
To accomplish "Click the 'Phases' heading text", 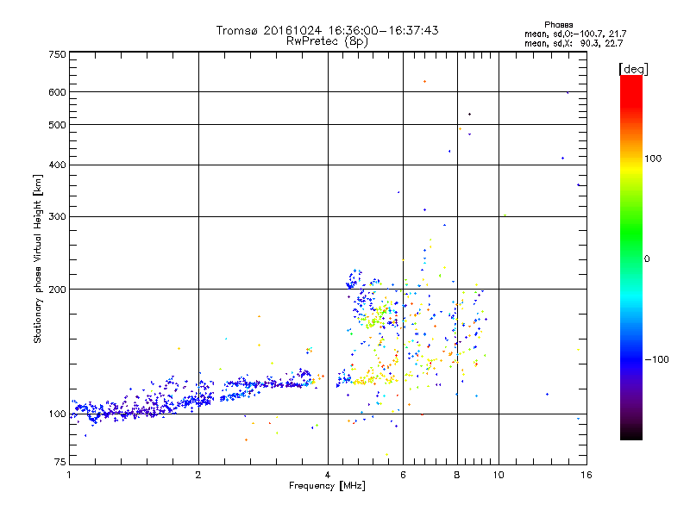I will pyautogui.click(x=558, y=25).
